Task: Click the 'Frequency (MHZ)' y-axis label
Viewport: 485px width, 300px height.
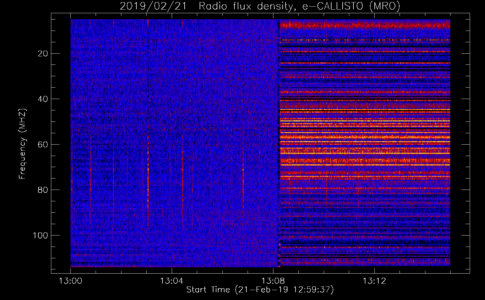Action: pyautogui.click(x=22, y=144)
